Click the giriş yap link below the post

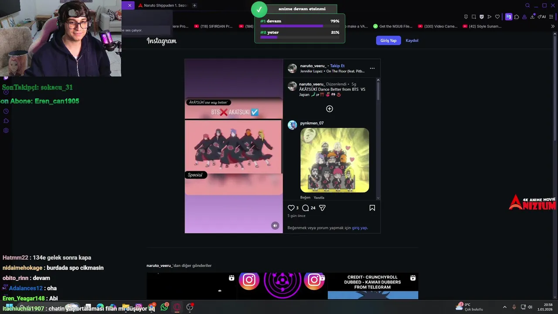coord(359,228)
